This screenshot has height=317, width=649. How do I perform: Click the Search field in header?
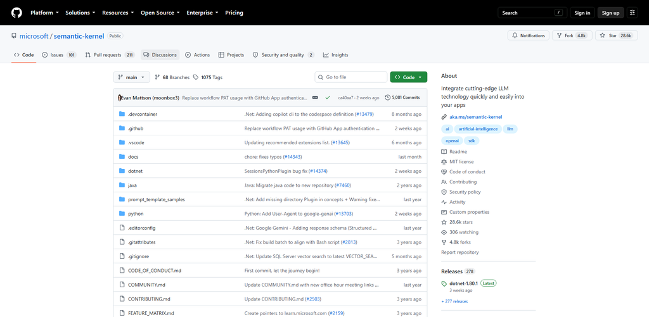click(x=532, y=13)
